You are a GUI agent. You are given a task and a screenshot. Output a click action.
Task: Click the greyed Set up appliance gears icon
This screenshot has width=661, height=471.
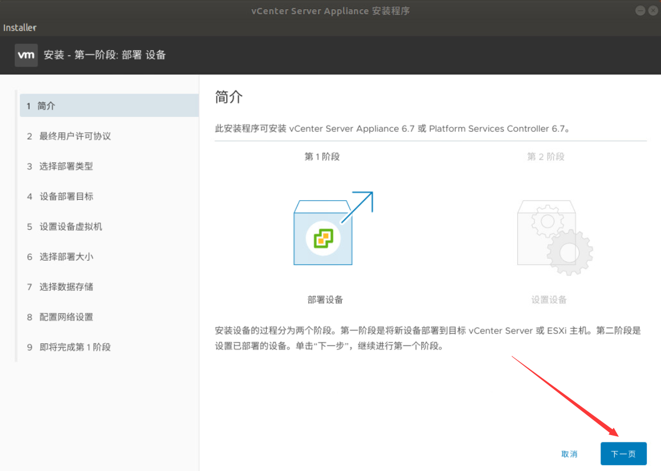coord(555,238)
